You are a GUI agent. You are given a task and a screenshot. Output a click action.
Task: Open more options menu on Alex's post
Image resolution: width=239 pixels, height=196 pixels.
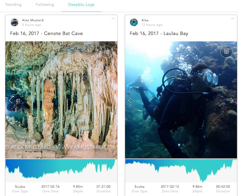tap(232, 19)
